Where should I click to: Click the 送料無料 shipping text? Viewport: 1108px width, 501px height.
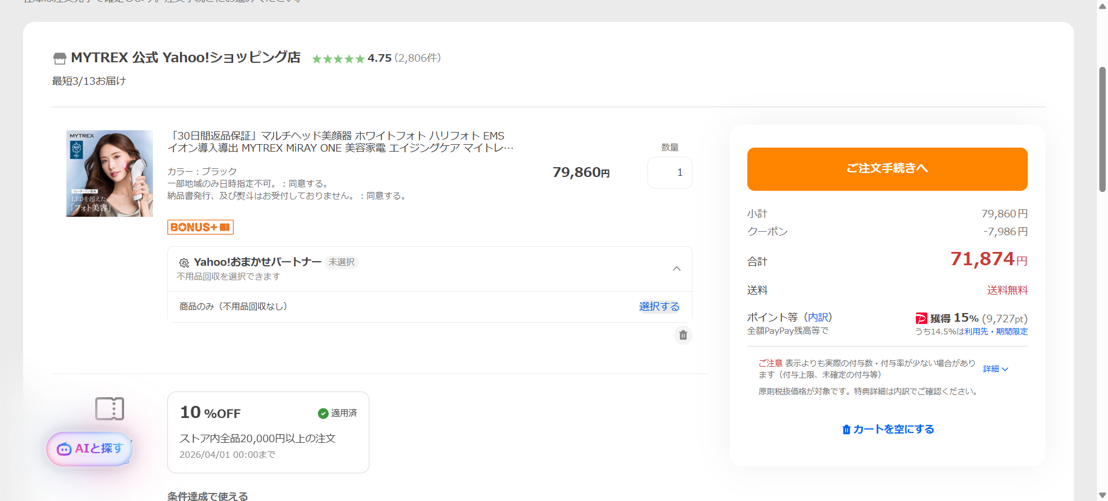click(1007, 290)
